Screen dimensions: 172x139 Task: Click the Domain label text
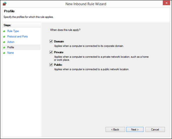click(59, 41)
